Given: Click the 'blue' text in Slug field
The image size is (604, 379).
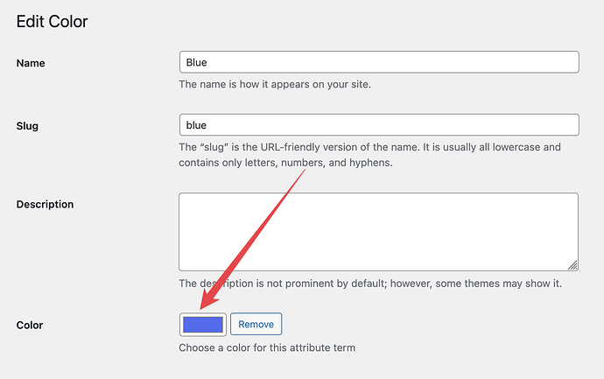Looking at the screenshot, I should 196,125.
